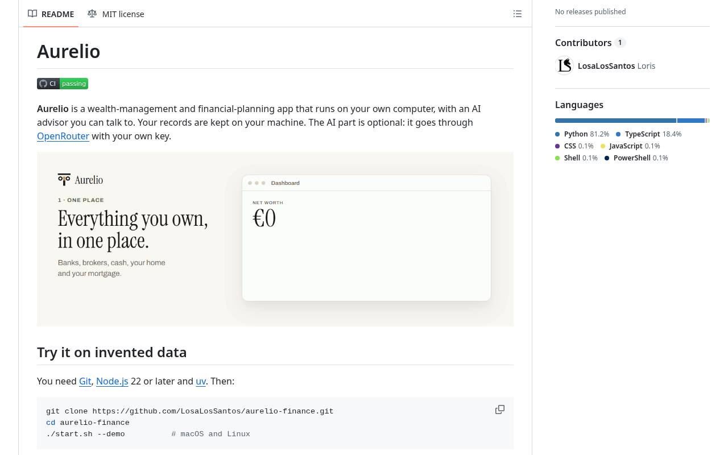728x455 pixels.
Task: Click the TypeScript segment of the language bar
Action: pyautogui.click(x=691, y=121)
